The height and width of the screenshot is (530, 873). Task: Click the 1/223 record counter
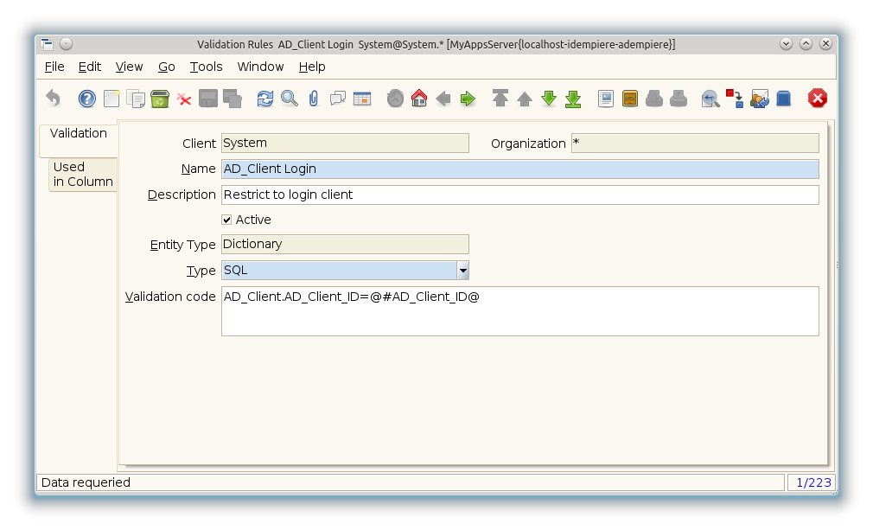[x=811, y=482]
